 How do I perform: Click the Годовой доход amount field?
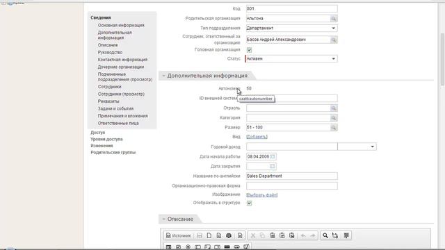click(x=292, y=147)
